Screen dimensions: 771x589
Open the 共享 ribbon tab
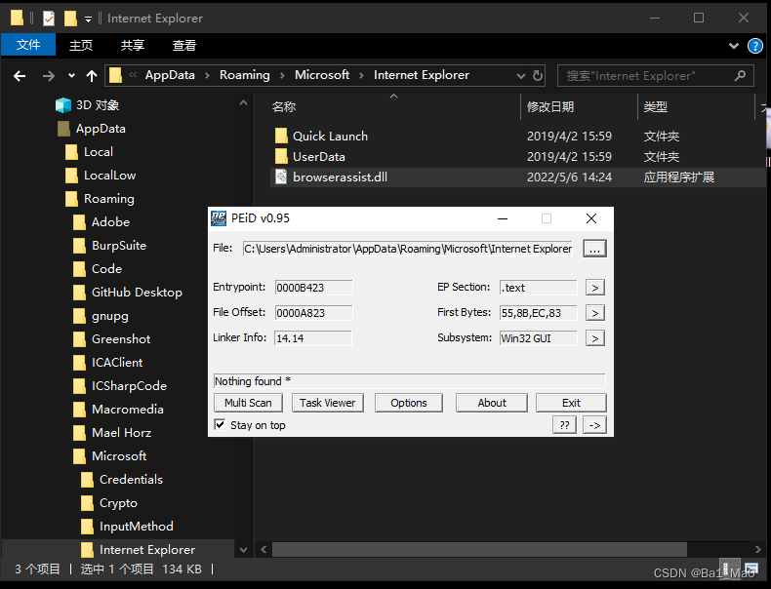[133, 45]
